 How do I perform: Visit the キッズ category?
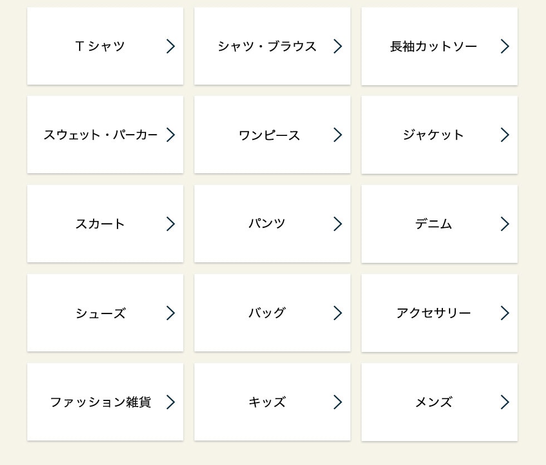coord(267,402)
